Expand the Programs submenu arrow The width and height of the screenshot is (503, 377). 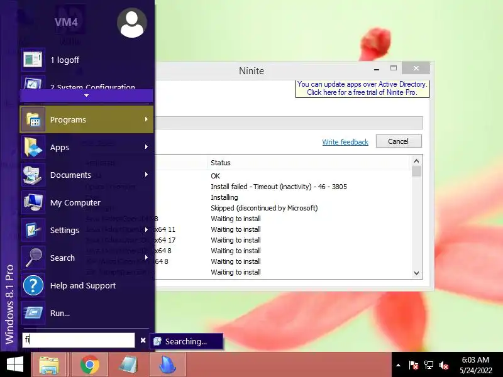point(146,119)
